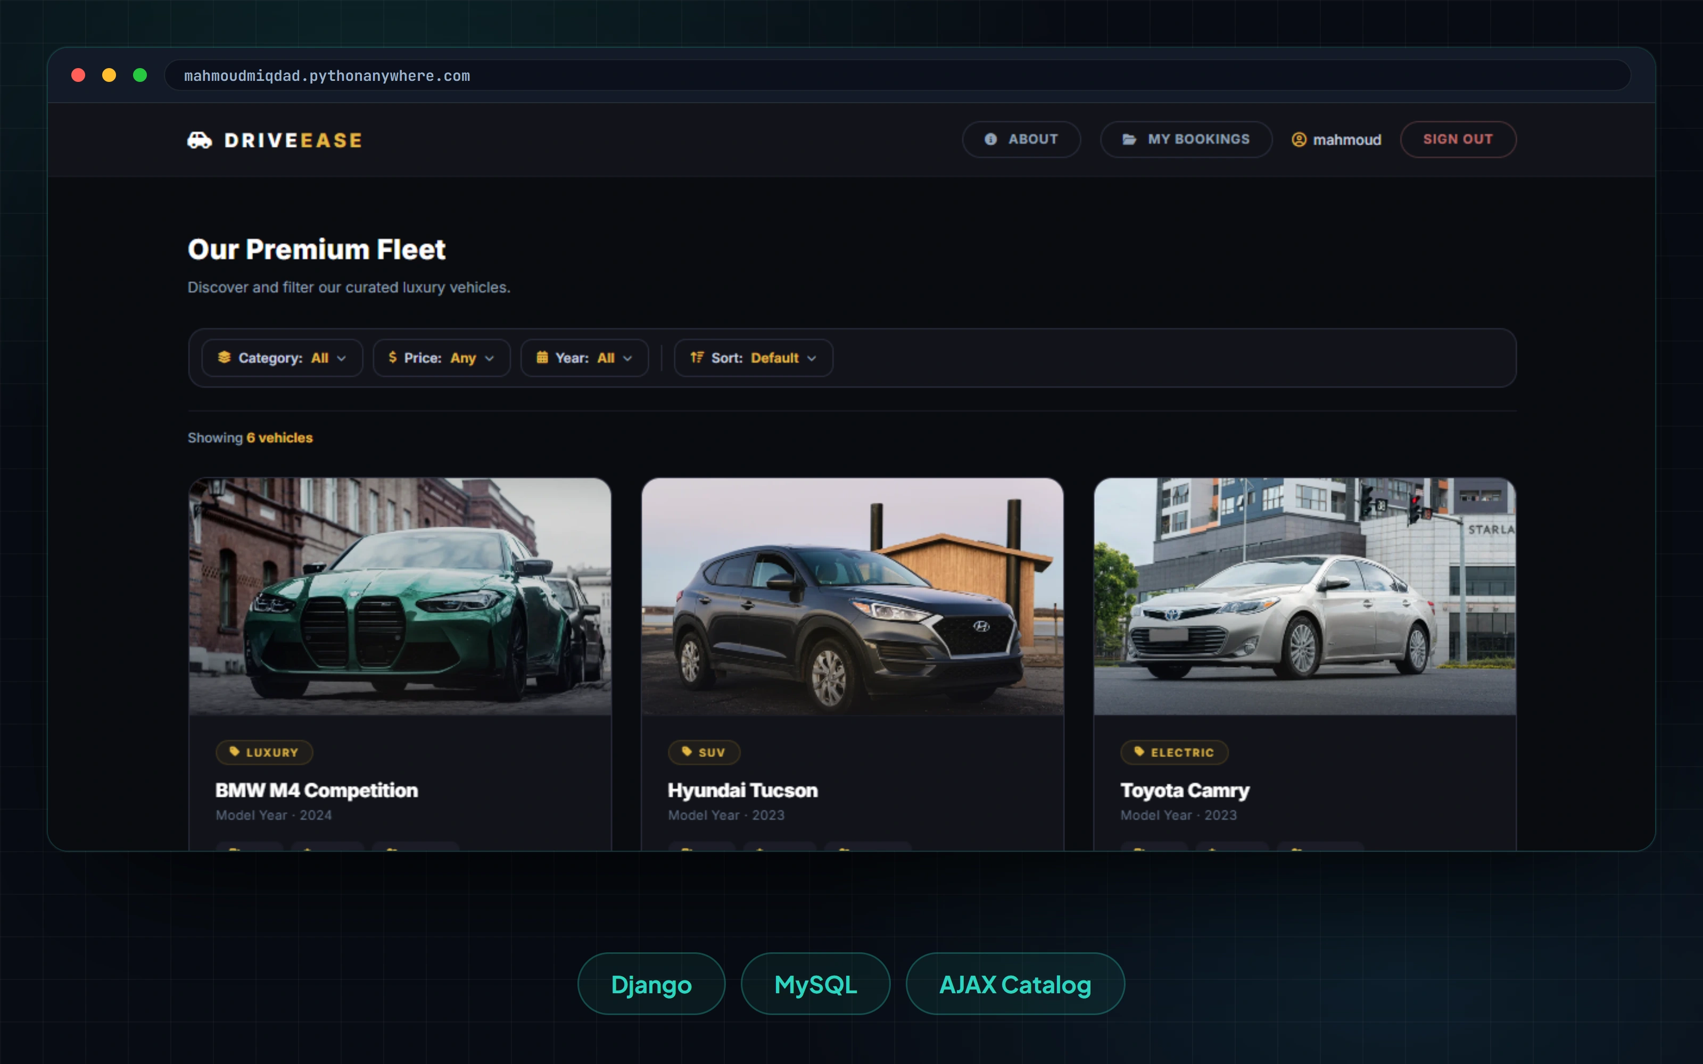Click the Tucson 'Model Year · 2023' text
This screenshot has height=1064, width=1703.
[x=726, y=815]
